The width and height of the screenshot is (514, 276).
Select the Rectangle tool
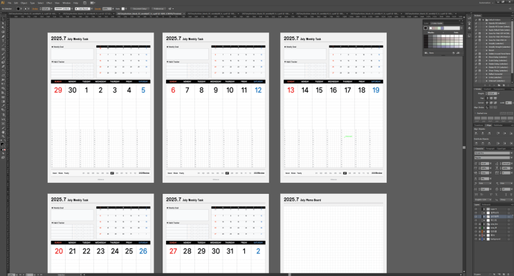(x=3, y=49)
